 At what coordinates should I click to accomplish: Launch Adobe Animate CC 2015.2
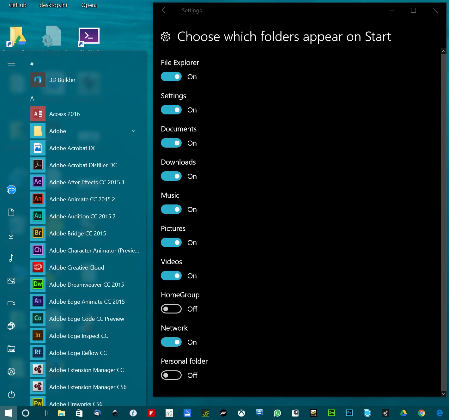(85, 199)
